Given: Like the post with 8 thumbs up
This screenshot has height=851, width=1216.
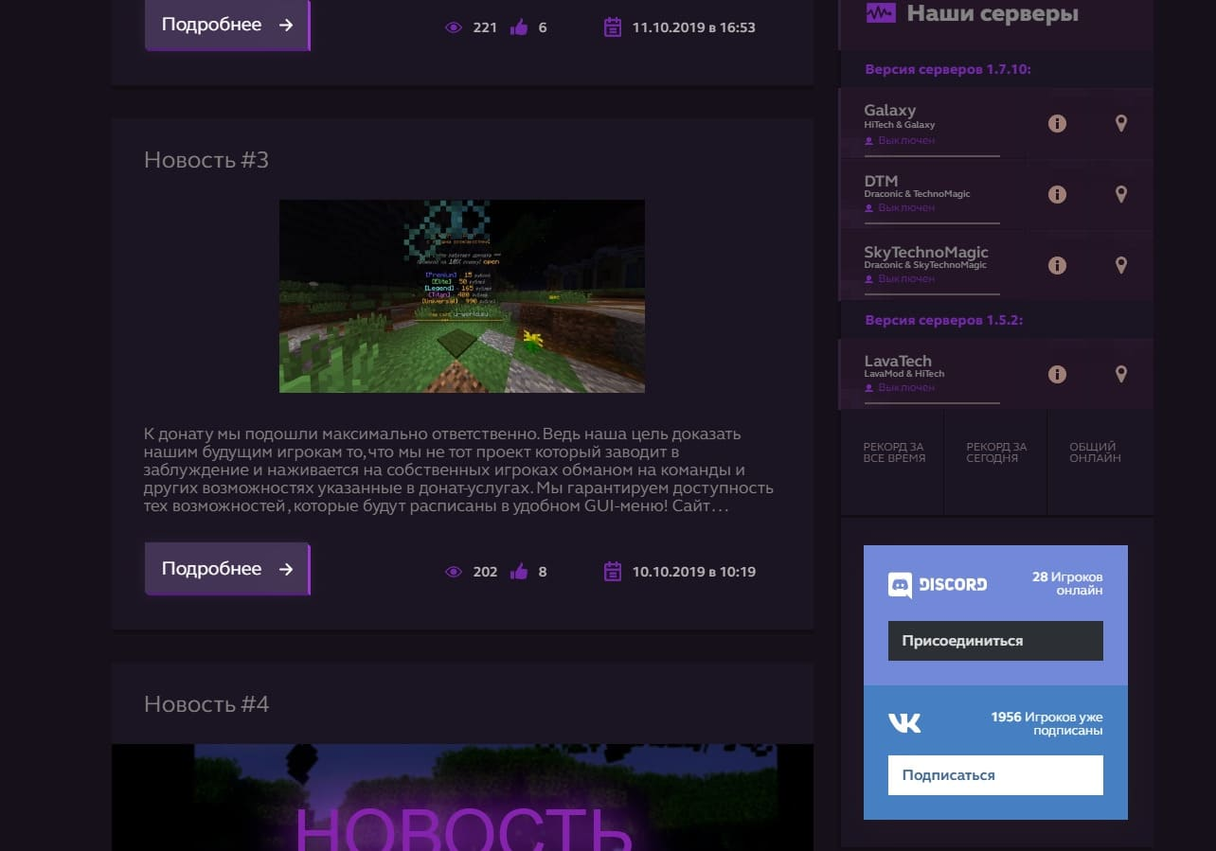Looking at the screenshot, I should [518, 571].
